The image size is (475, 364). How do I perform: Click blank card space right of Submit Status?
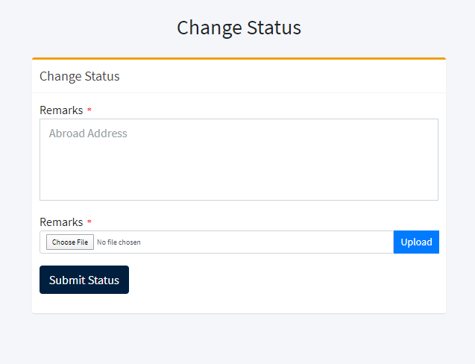click(285, 280)
